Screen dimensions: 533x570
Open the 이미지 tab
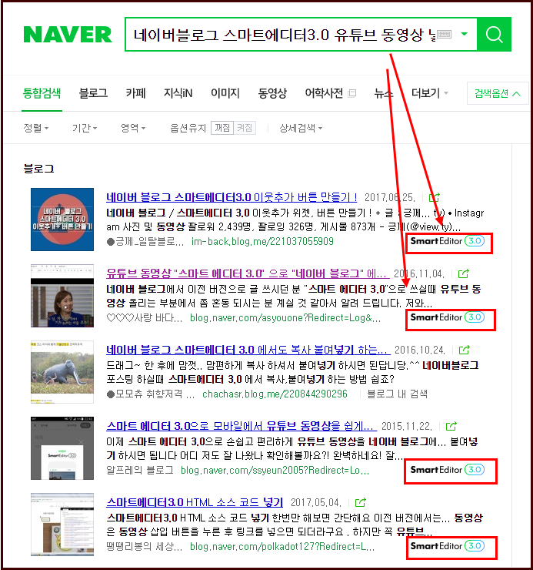click(225, 93)
